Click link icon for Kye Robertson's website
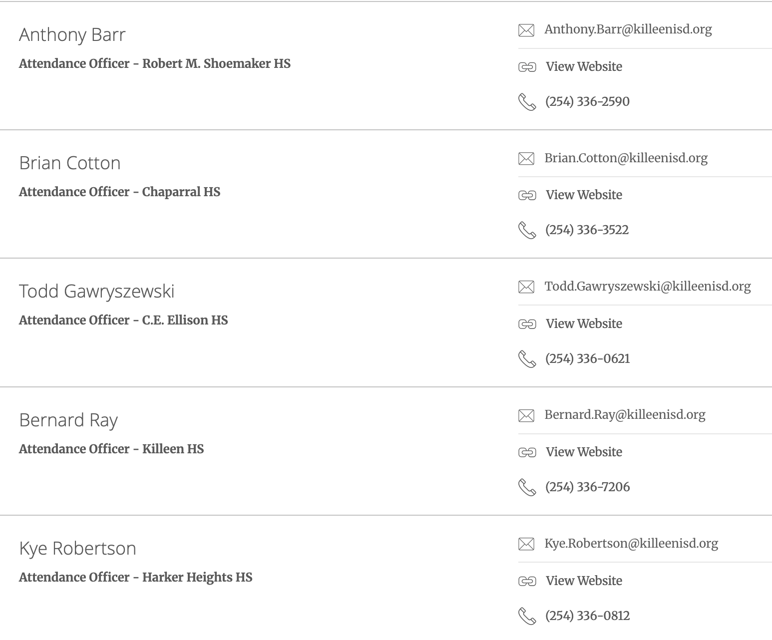This screenshot has width=772, height=640. pos(527,581)
